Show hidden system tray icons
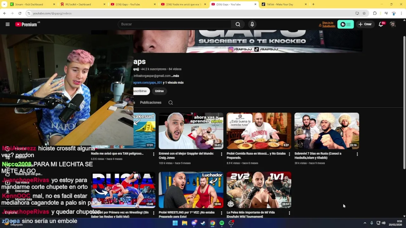This screenshot has height=228, width=406. pyautogui.click(x=365, y=223)
